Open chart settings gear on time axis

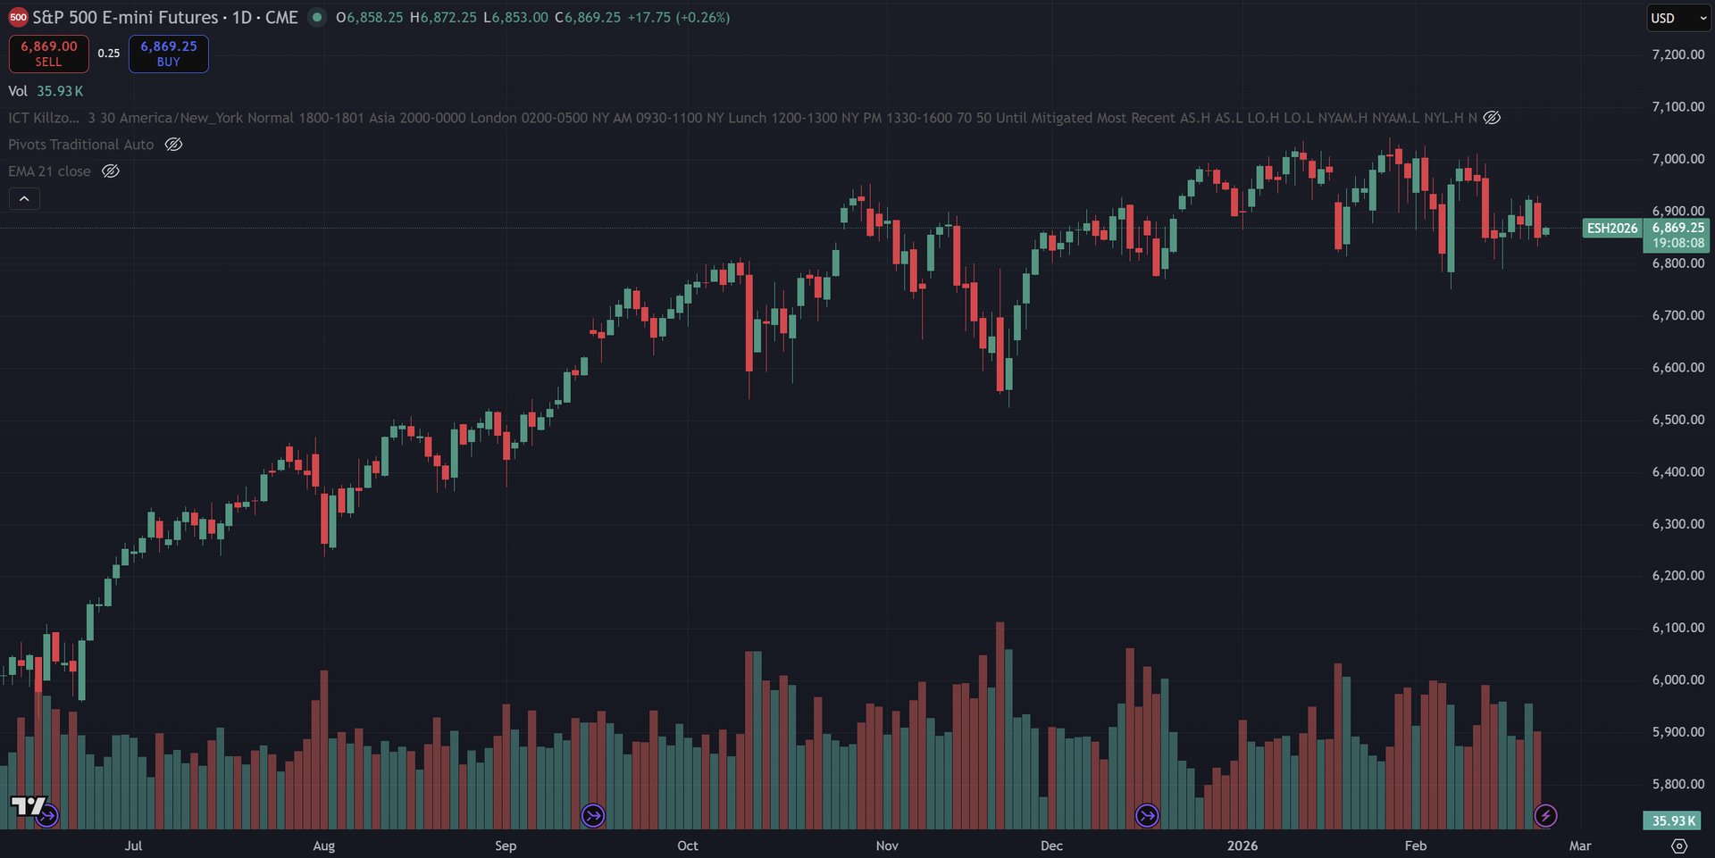1679,846
